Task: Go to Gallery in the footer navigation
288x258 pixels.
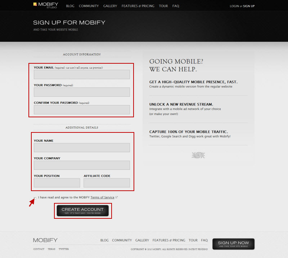Action: tap(142, 240)
